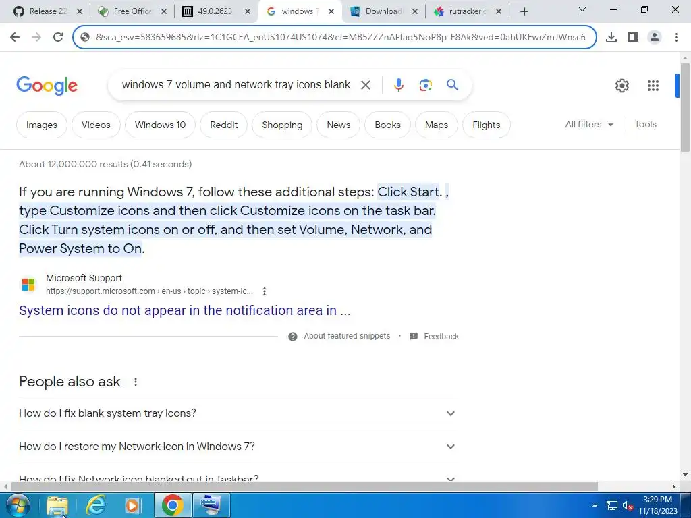Open Windows Explorer from taskbar
This screenshot has height=518, width=691.
click(x=57, y=506)
